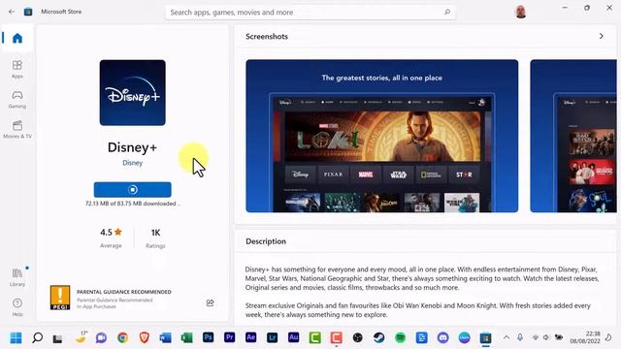
Task: Open the user profile avatar
Action: pos(520,12)
